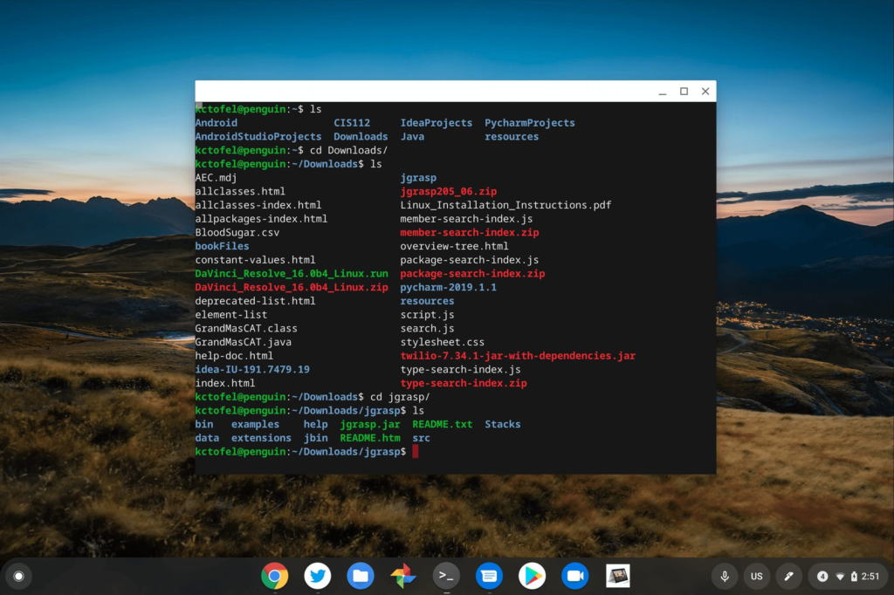
Task: Select package-search-index.zip text
Action: 472,274
